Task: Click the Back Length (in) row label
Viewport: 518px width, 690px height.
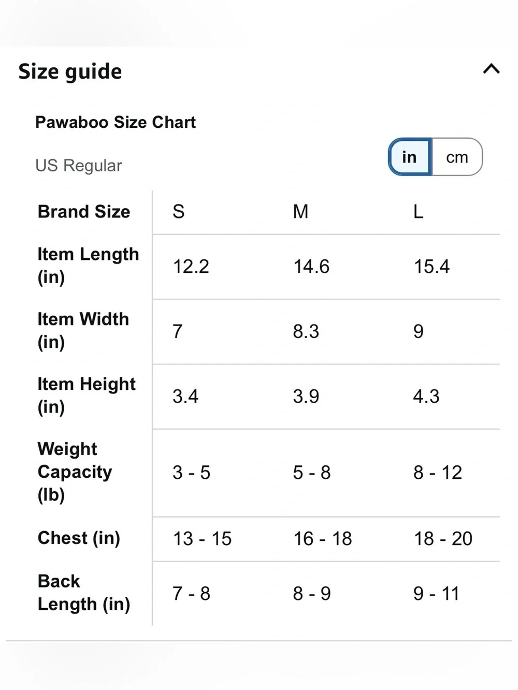Action: 84,593
